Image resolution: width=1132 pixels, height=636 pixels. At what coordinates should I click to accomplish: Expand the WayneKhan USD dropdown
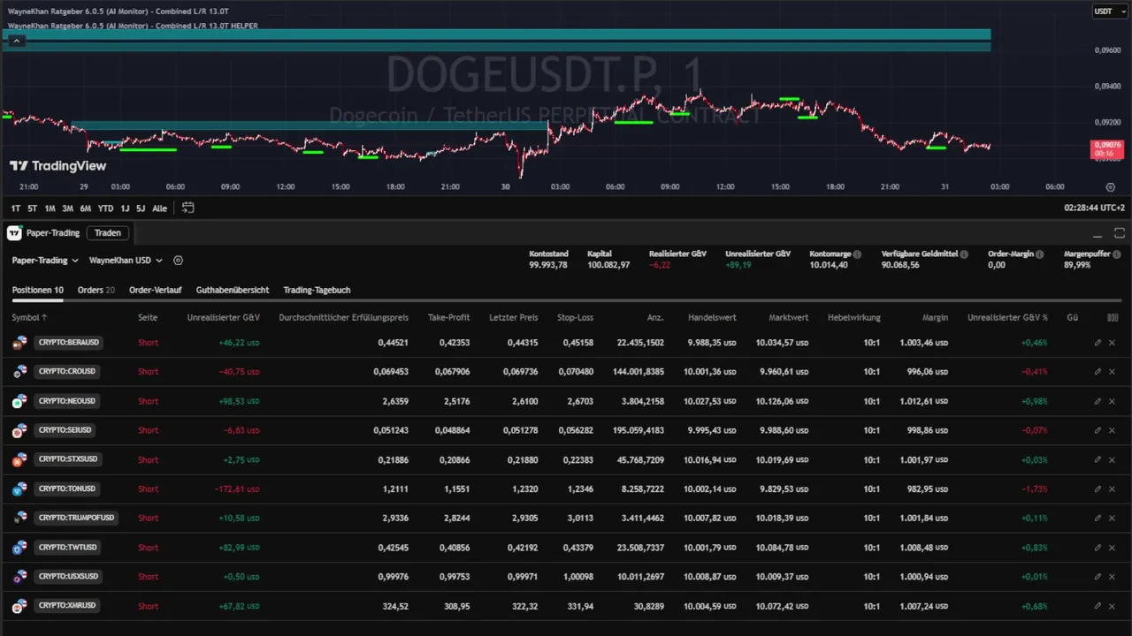click(126, 261)
